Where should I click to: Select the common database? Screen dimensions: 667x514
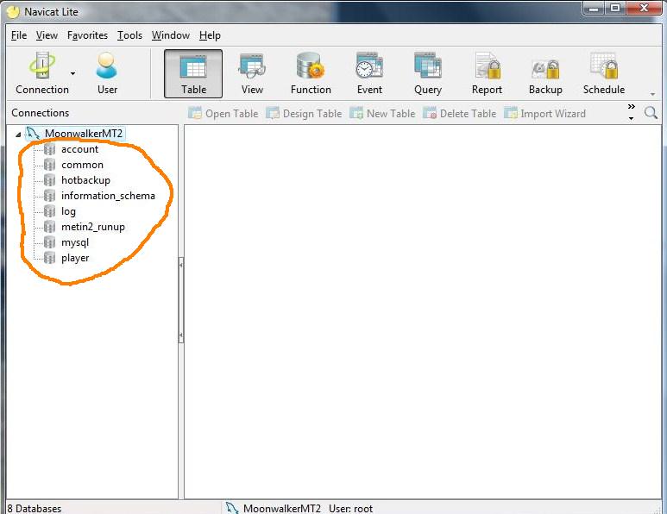82,165
